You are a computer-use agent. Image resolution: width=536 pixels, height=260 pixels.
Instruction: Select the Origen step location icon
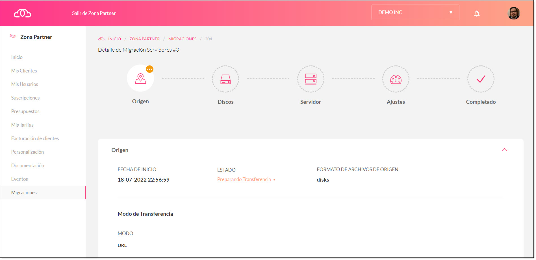click(140, 78)
